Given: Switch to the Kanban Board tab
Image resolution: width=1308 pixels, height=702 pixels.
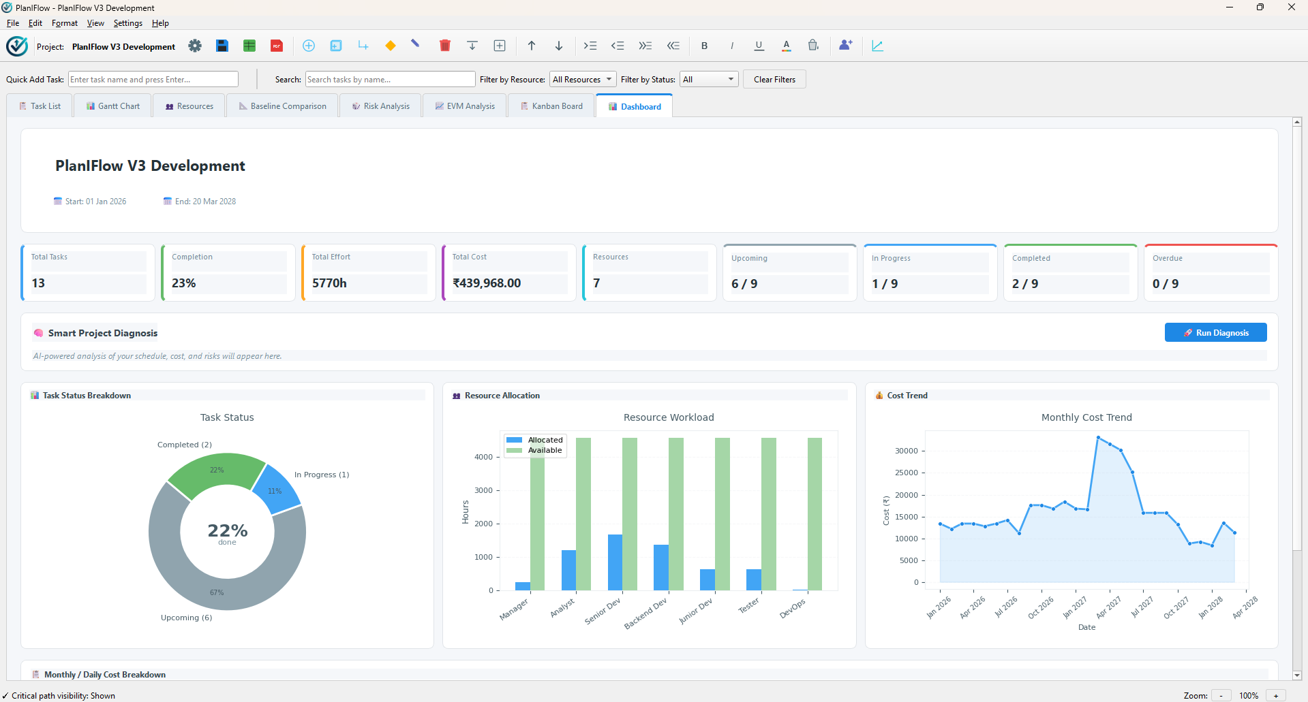Looking at the screenshot, I should tap(551, 106).
